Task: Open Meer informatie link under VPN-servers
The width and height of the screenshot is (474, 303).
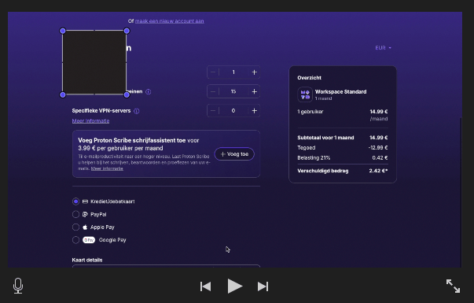Action: 90,120
